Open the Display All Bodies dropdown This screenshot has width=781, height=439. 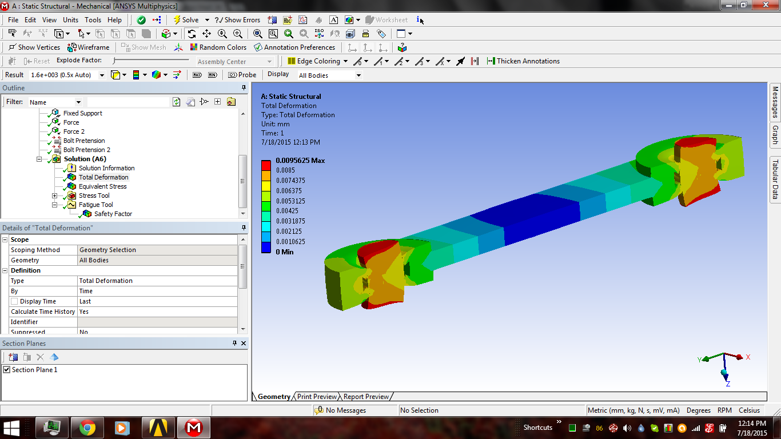[x=358, y=75]
